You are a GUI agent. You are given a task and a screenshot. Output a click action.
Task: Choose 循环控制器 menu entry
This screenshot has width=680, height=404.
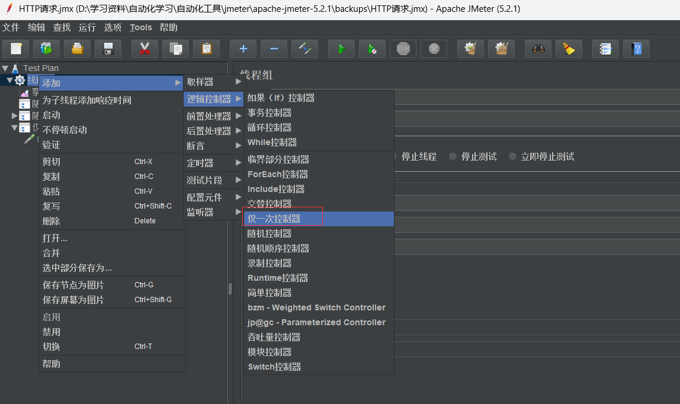(x=319, y=127)
